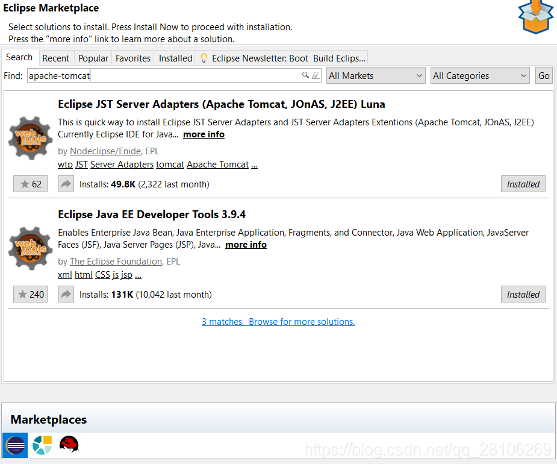Click the web tools icon for JST Server Adapters
The height and width of the screenshot is (464, 557).
point(31,138)
